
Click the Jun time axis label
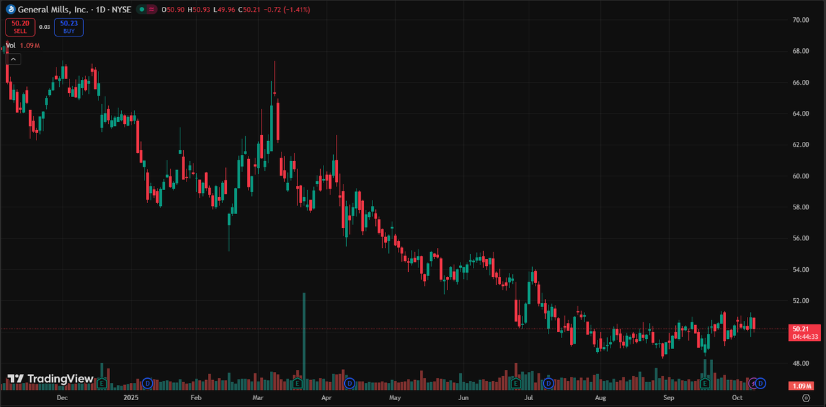[463, 398]
